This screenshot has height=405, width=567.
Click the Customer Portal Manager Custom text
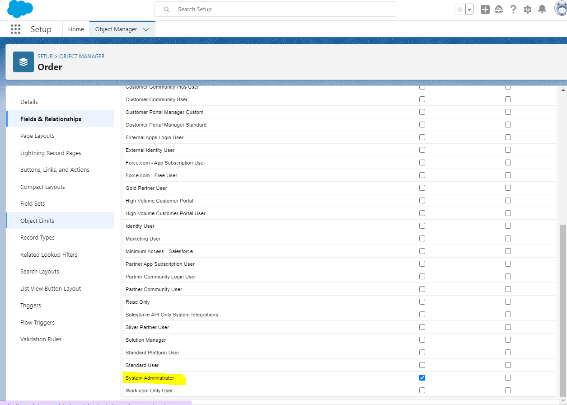click(164, 112)
